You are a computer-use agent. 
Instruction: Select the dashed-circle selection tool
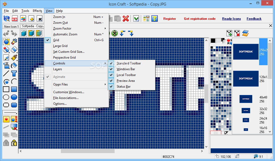6,42
